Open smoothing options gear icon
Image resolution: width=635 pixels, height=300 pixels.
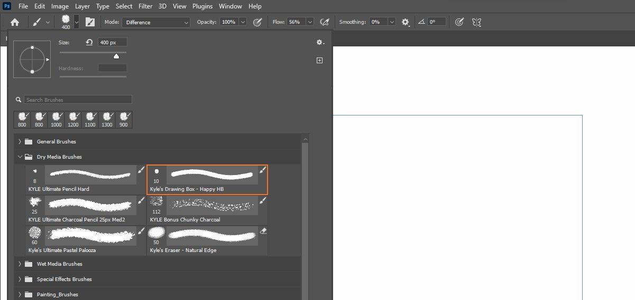tap(406, 22)
